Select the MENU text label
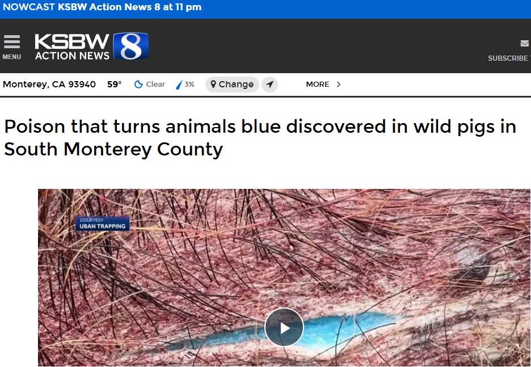Viewport: 531px width, 367px height. (12, 57)
